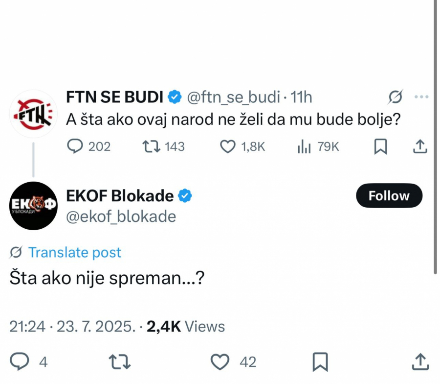Follow the EKOF Blokade account
The image size is (440, 384).
point(389,195)
